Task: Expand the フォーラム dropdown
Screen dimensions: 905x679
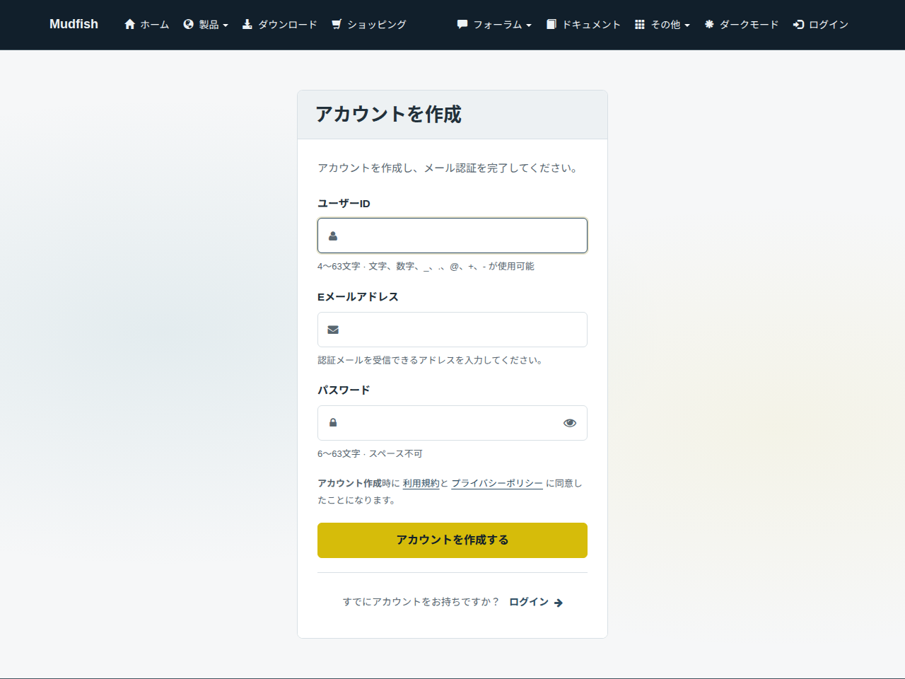Action: pyautogui.click(x=494, y=24)
